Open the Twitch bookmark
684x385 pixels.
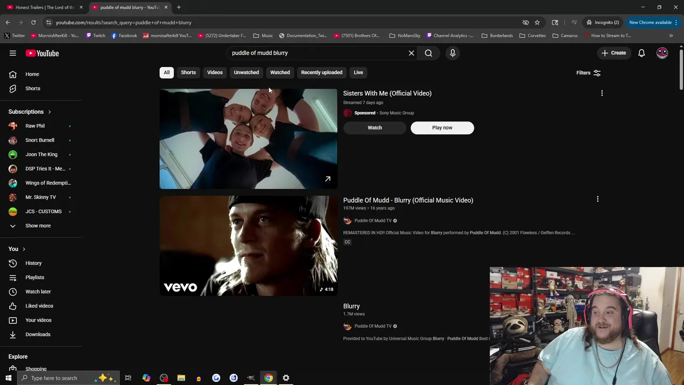(x=96, y=35)
